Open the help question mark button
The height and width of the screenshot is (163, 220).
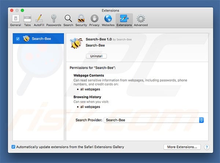point(207,147)
